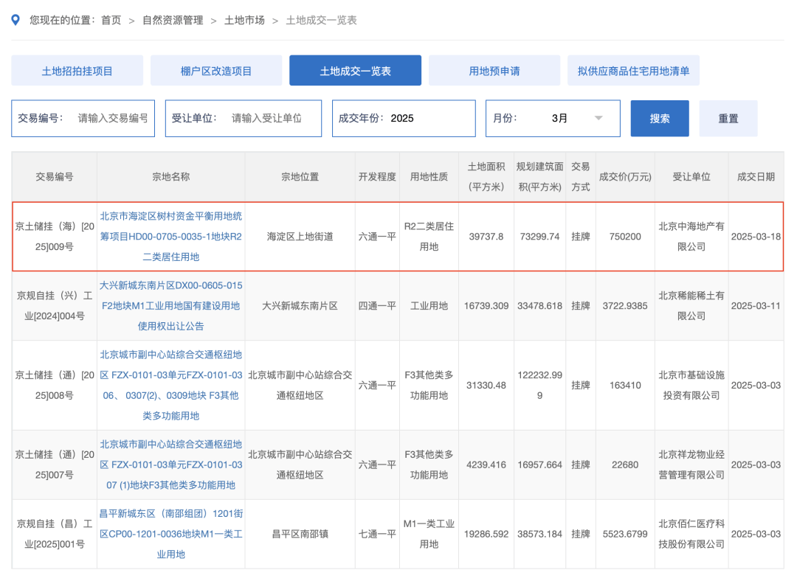Select the 用地预申请 tab
Image resolution: width=797 pixels, height=581 pixels.
coord(494,71)
